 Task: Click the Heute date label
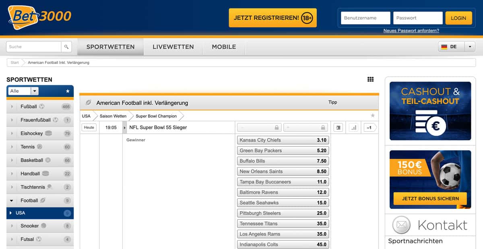[x=89, y=127]
